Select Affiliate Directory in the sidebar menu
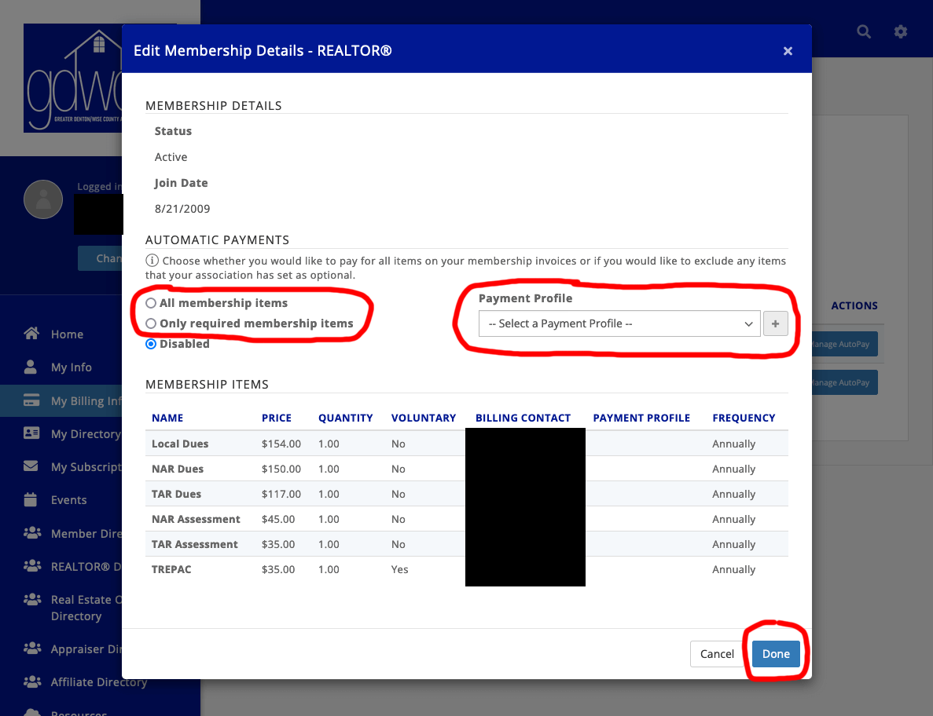Screen dimensions: 933x716 pyautogui.click(x=32, y=681)
